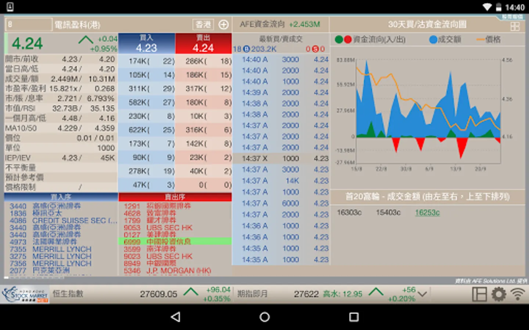Viewport: 529px width, 330px height.
Task: Tap the Wi-Fi streaming status icon
Action: [518, 294]
